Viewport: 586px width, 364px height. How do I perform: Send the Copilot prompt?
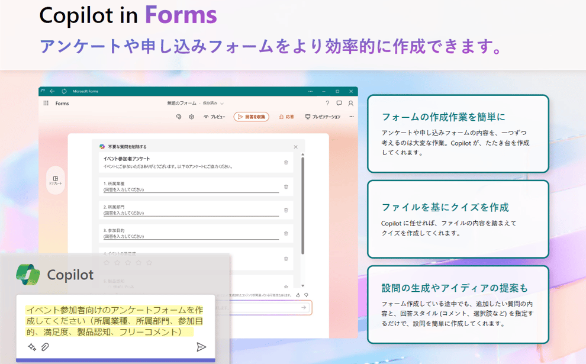pyautogui.click(x=201, y=347)
